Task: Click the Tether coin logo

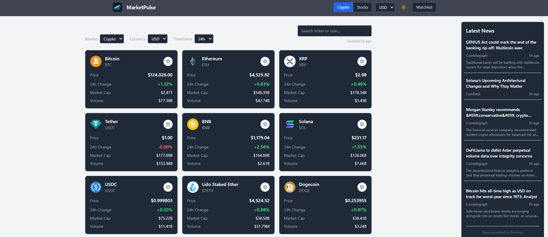Action: (96, 124)
